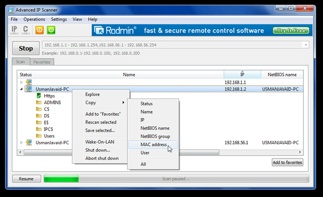Copy the IP from submenu
Image resolution: width=323 pixels, height=197 pixels.
tap(153, 120)
